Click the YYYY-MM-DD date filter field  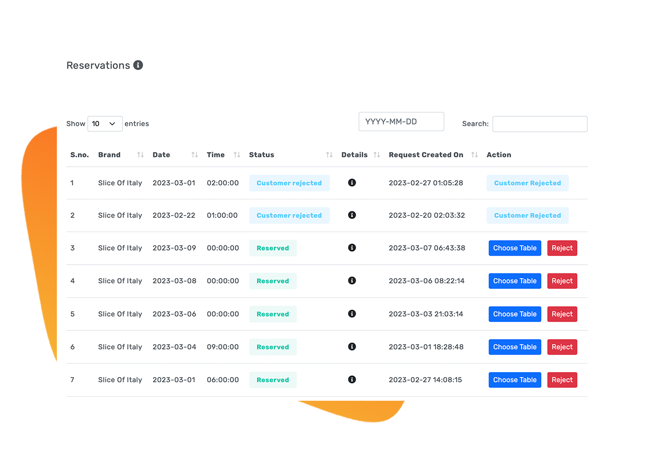401,122
